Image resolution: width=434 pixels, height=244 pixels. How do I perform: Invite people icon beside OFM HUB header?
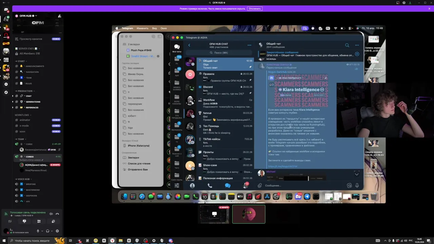click(59, 16)
